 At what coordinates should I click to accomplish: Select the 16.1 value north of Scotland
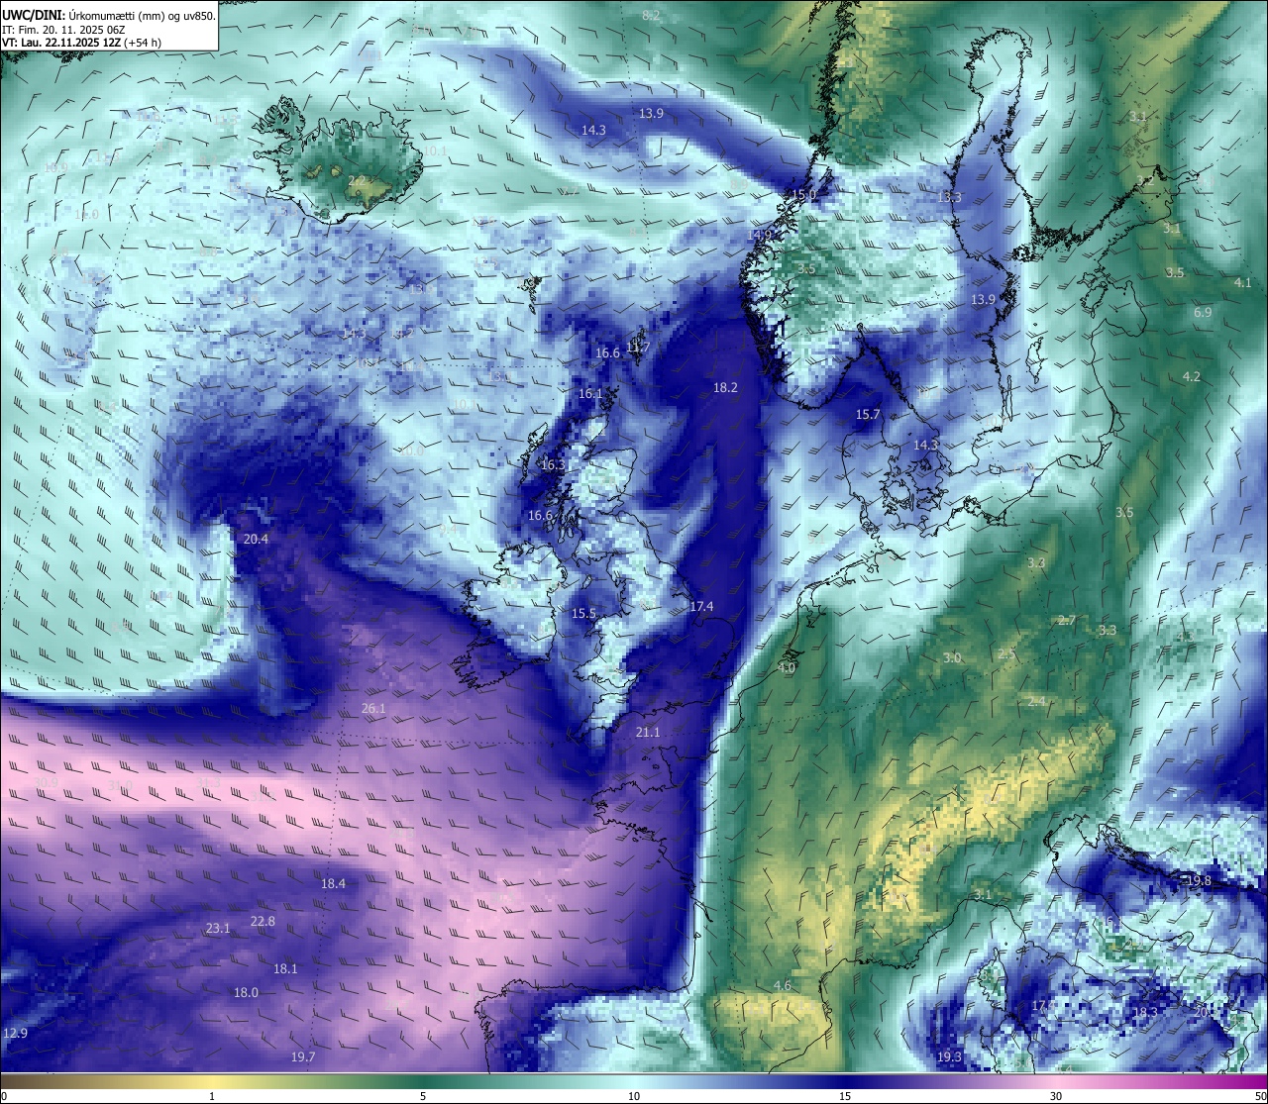pyautogui.click(x=590, y=393)
